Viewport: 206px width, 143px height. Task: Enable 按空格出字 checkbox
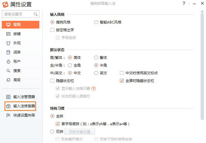click(52, 30)
